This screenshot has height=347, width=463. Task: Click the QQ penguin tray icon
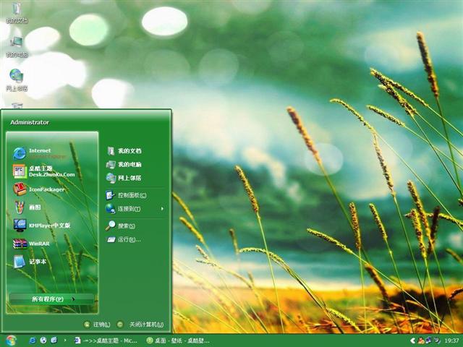click(x=421, y=340)
